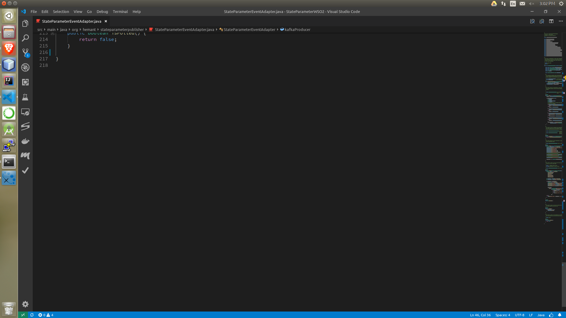The image size is (566, 318).
Task: Open the Search view in the activity bar
Action: pos(25,38)
